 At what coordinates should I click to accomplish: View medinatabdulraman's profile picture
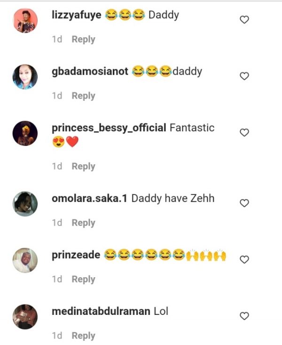tap(25, 316)
